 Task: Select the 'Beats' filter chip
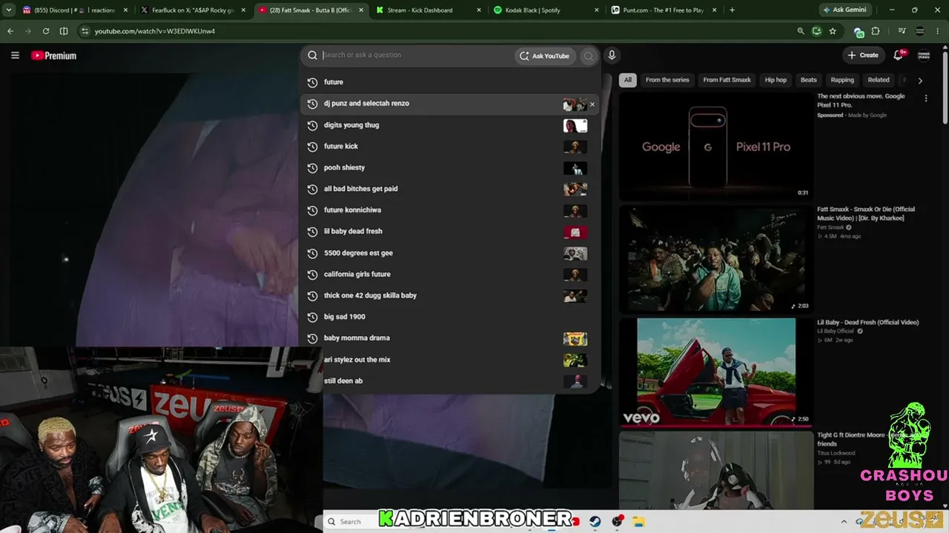point(808,80)
